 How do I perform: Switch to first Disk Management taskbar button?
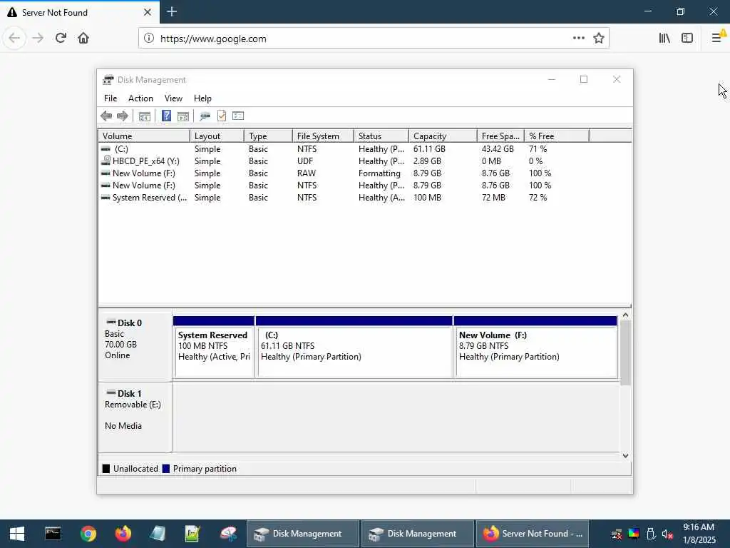point(302,534)
